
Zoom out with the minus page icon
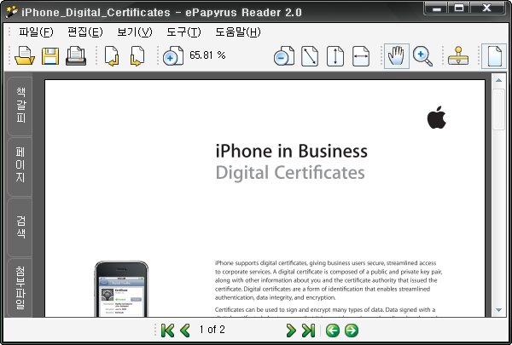click(284, 56)
